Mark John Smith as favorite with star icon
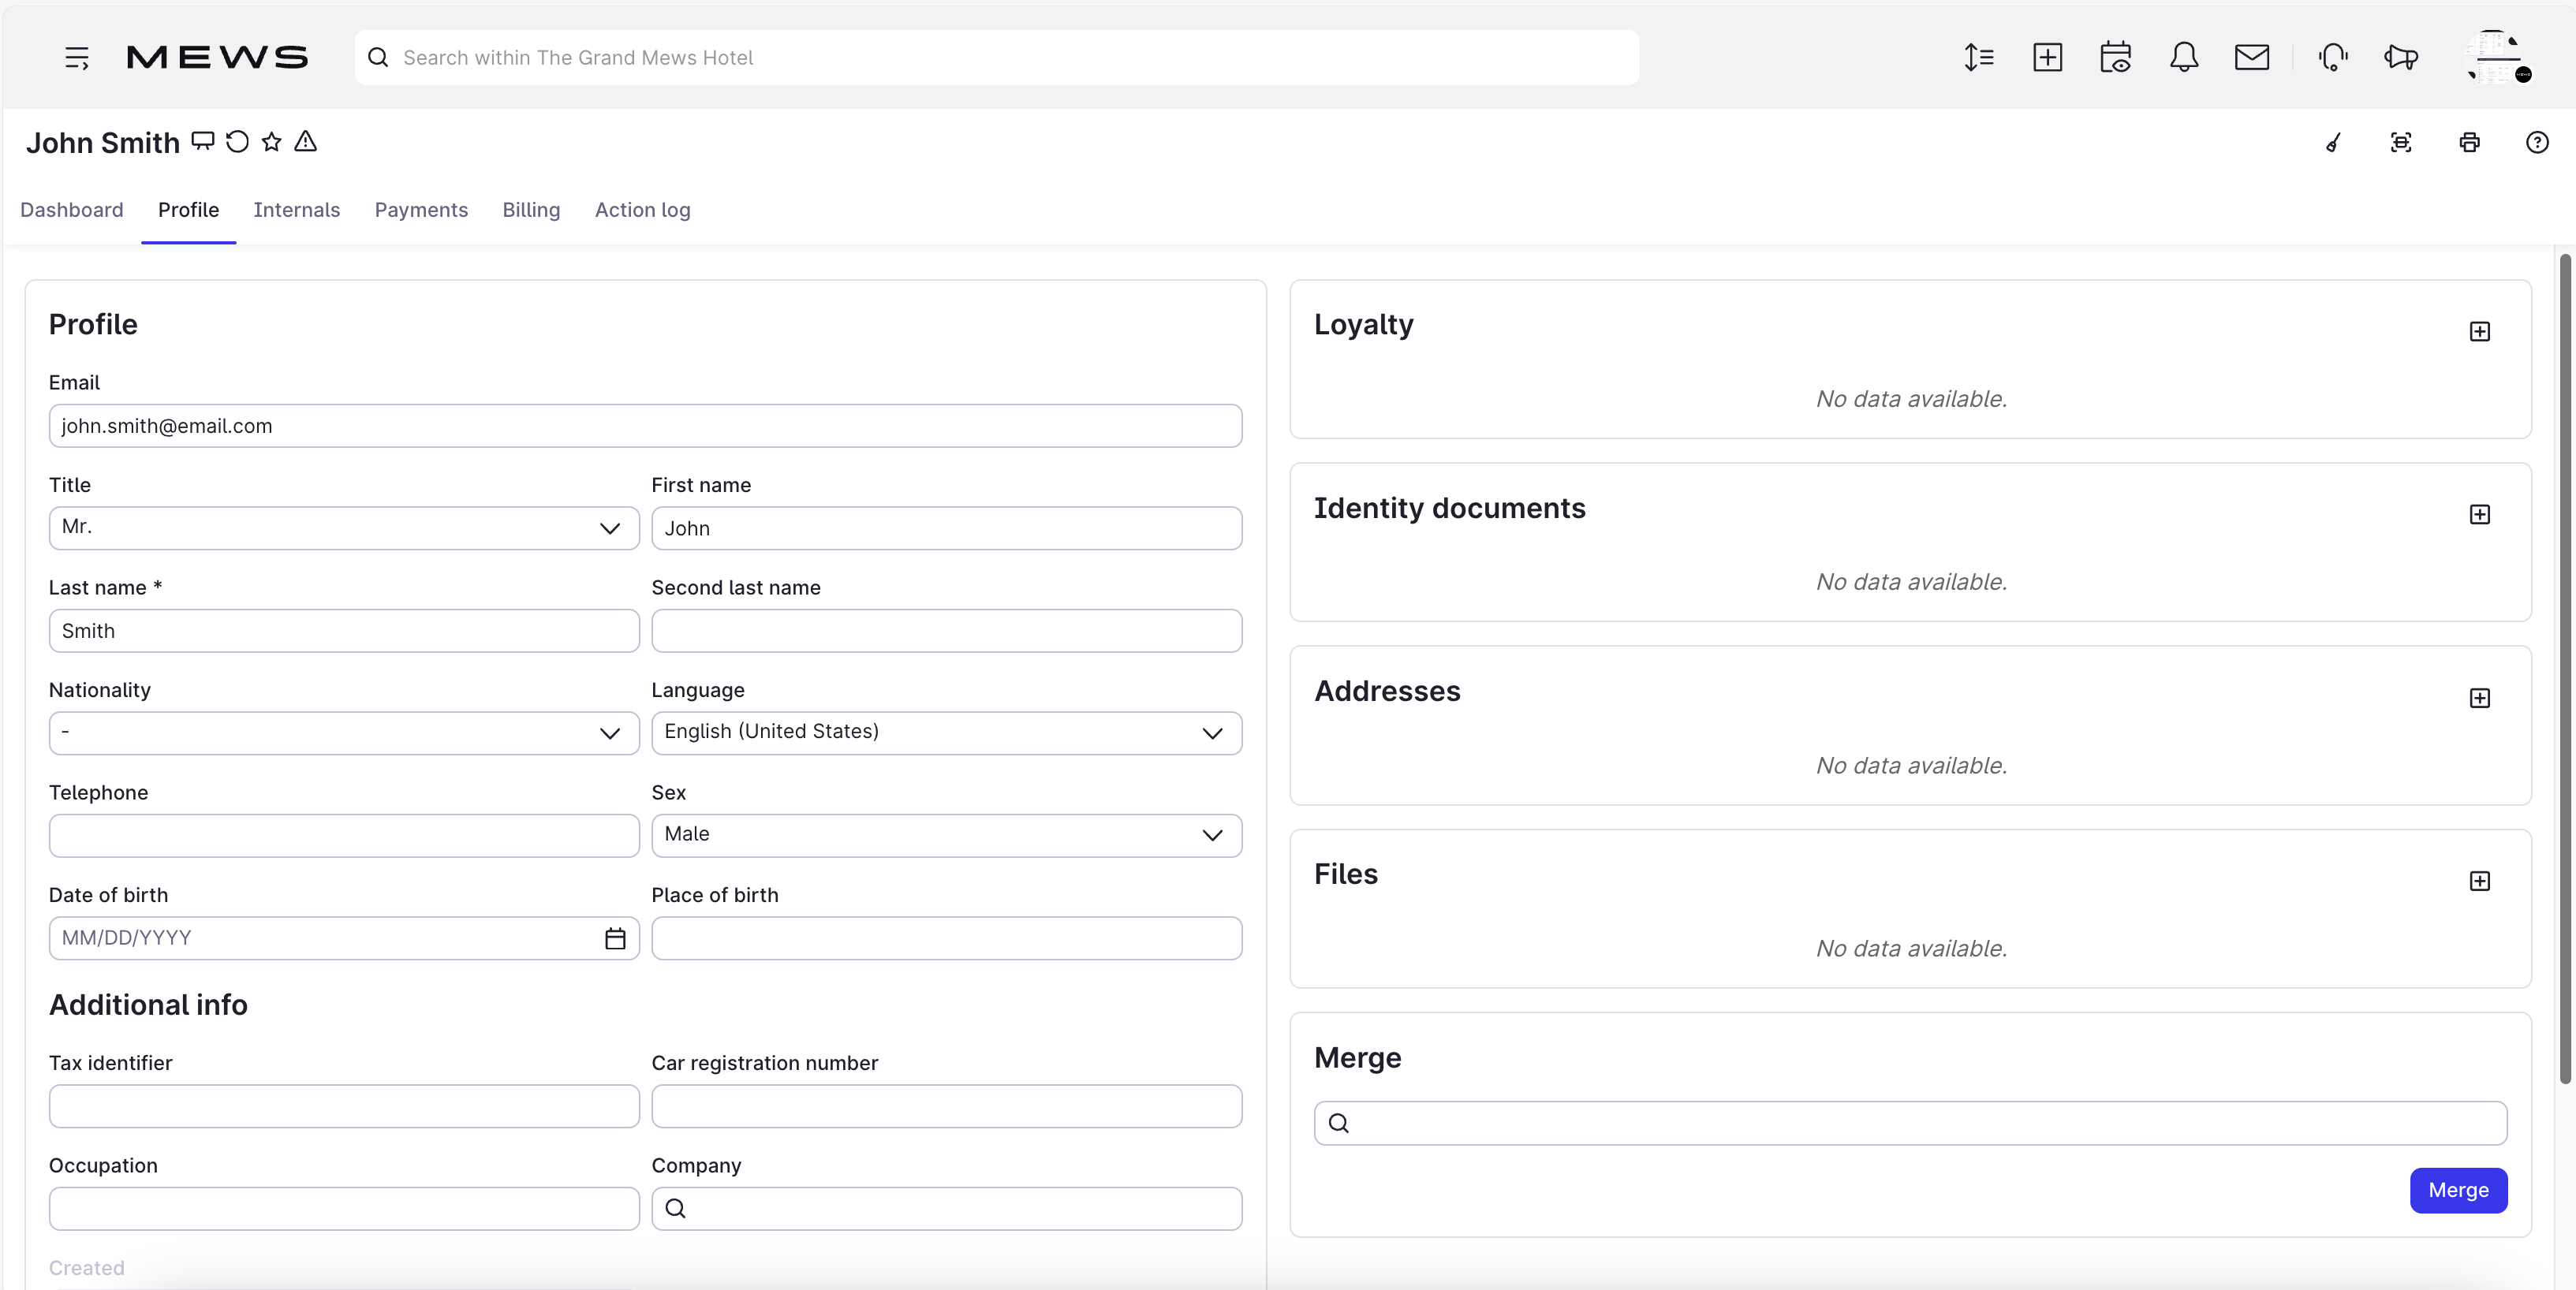This screenshot has width=2576, height=1290. tap(272, 142)
